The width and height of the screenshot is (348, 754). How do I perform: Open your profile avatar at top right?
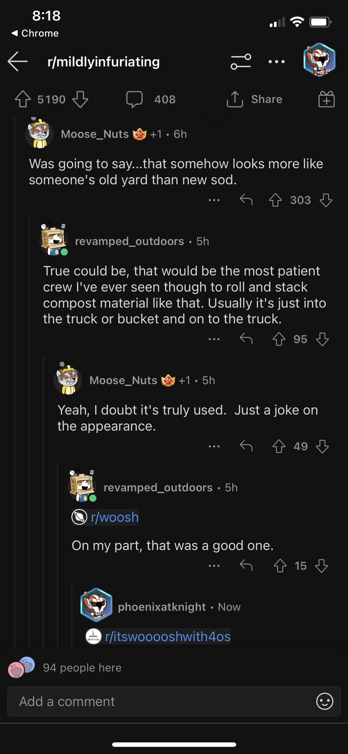coord(319,60)
